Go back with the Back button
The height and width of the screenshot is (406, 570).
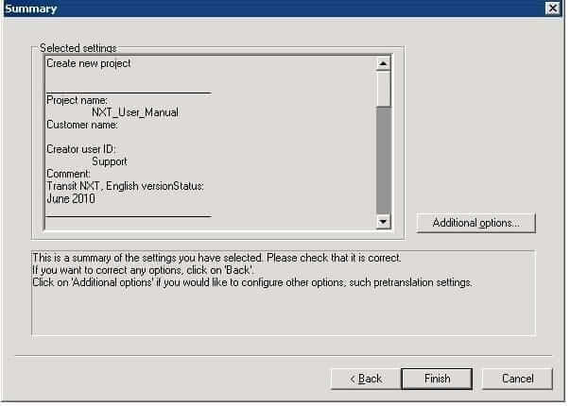(x=366, y=379)
